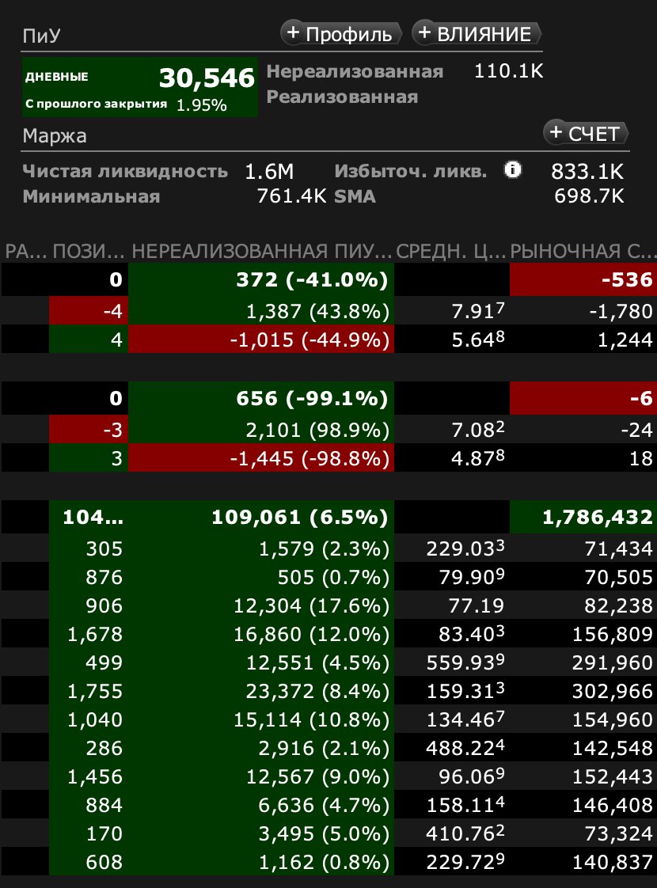Click the info icon next to Избыточ. ликв.
Screen dimensions: 657x888
[x=513, y=170]
